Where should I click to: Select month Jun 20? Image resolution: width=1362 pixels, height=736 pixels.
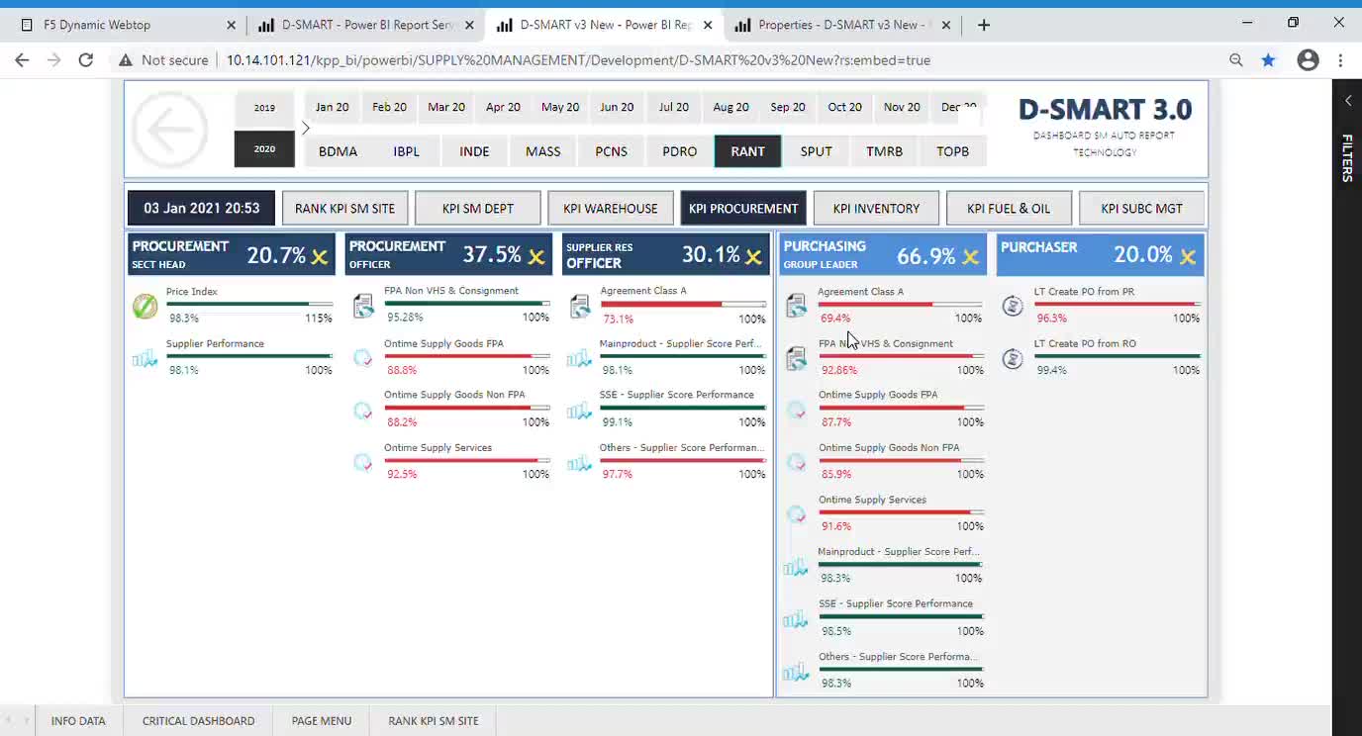[x=617, y=107]
